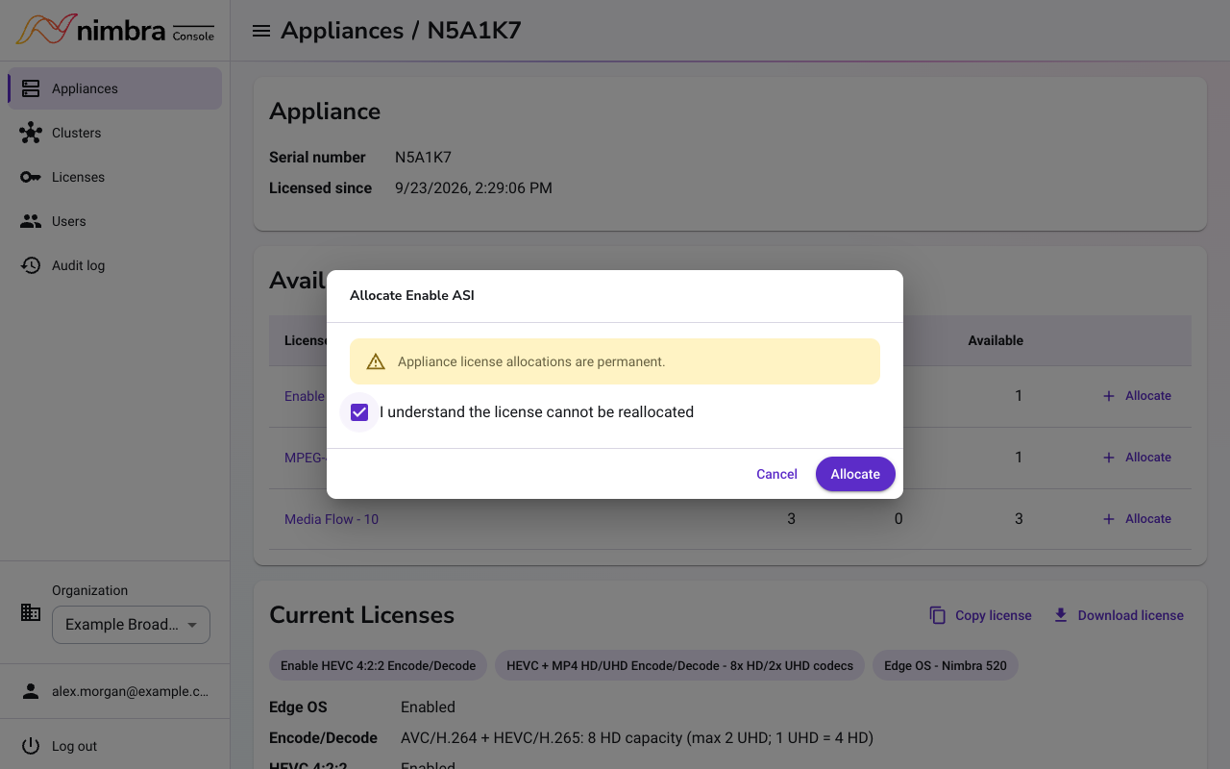Click the Appliances / N5A1K7 page title
The image size is (1230, 769).
click(401, 31)
